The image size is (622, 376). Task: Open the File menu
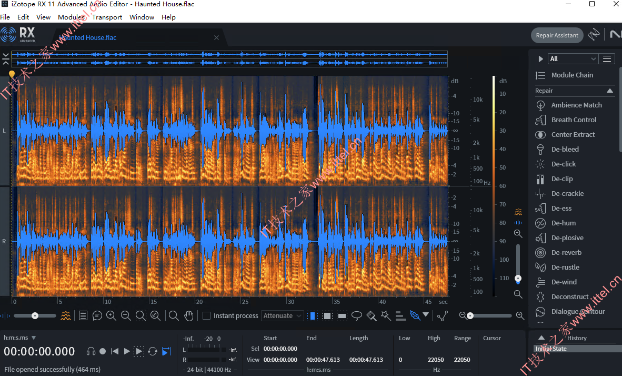point(5,17)
